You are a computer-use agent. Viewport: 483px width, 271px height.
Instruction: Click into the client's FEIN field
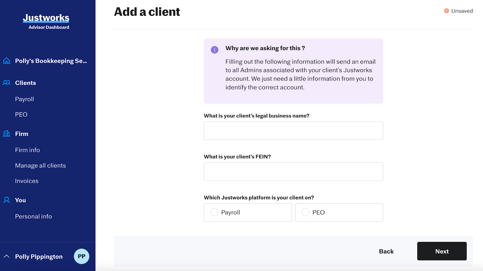(x=293, y=172)
